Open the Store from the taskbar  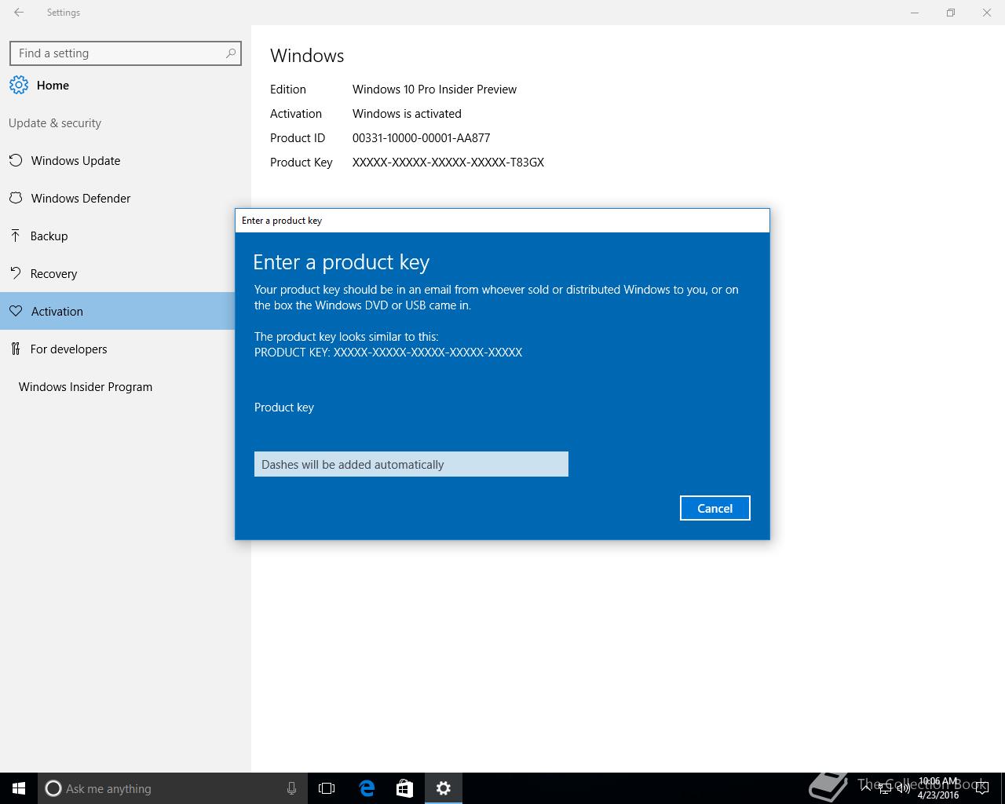[404, 788]
